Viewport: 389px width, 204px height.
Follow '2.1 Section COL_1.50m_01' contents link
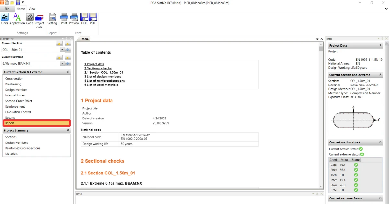(104, 73)
